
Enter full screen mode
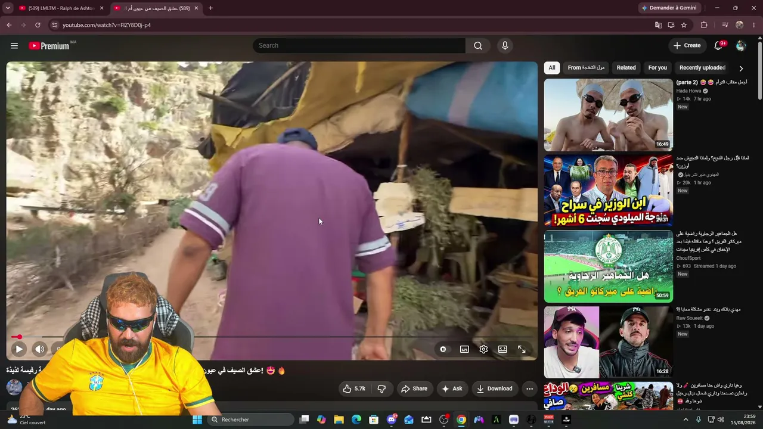(522, 349)
